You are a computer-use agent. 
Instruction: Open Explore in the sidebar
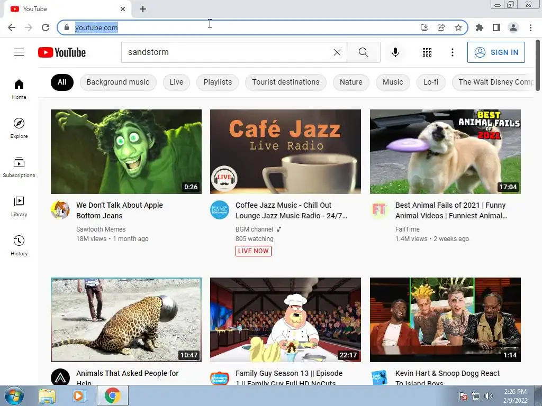[x=19, y=128]
